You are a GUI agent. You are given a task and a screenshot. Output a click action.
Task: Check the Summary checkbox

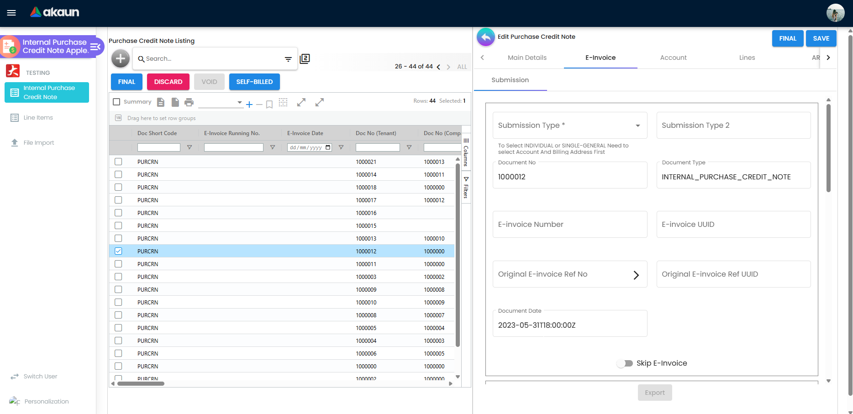[x=116, y=102]
